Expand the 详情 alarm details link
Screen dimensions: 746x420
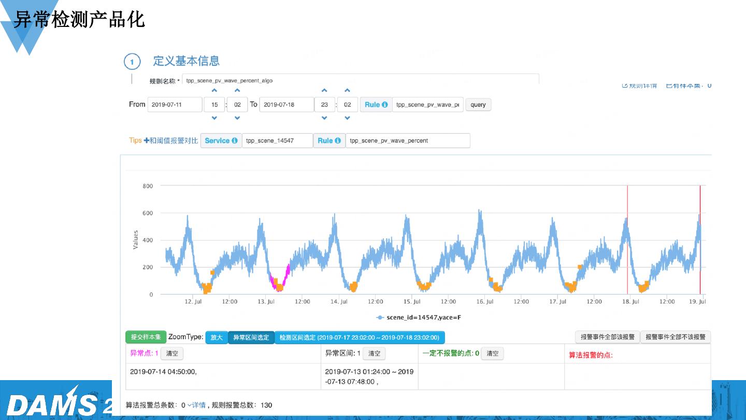(x=196, y=405)
